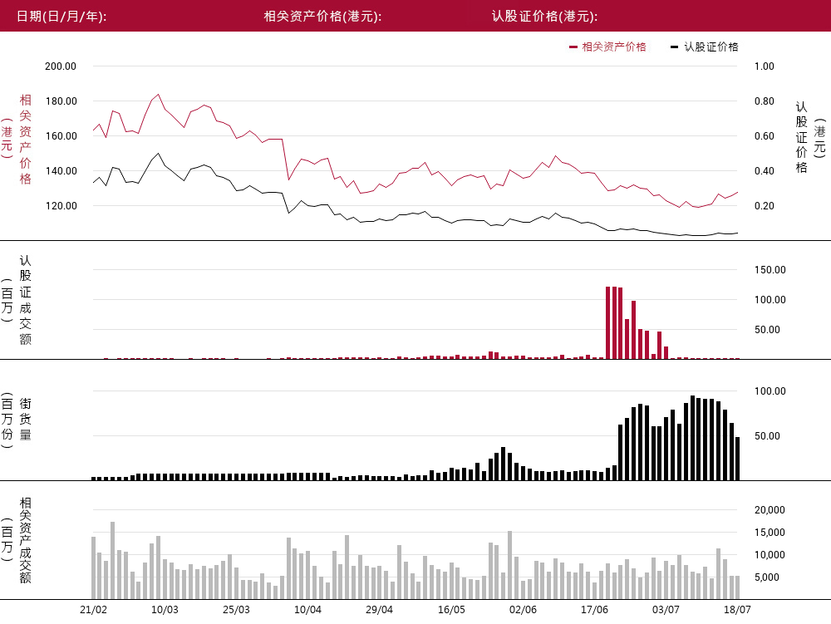
Task: Click the 100.00 街货量 axis value
Action: 770,391
